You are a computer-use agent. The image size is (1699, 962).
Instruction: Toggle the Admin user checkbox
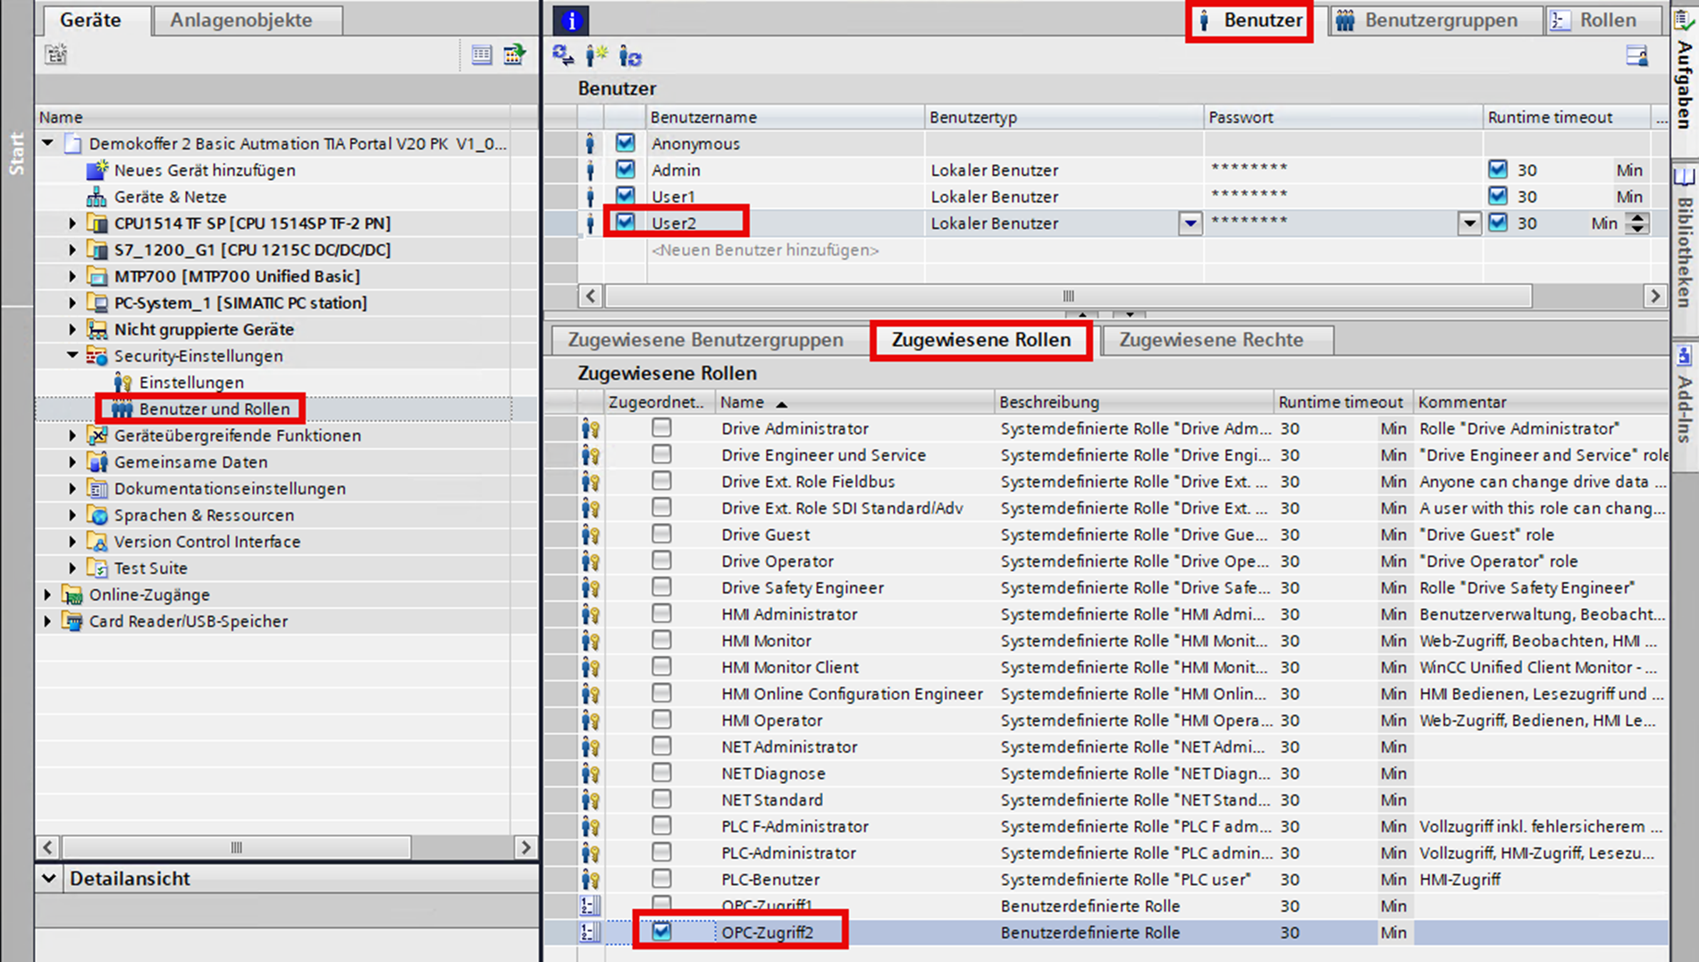click(625, 169)
